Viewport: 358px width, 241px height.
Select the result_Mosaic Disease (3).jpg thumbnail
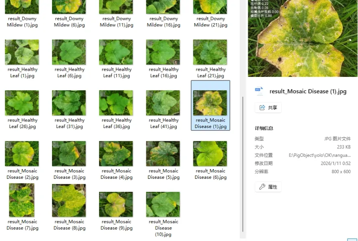[x=69, y=154]
